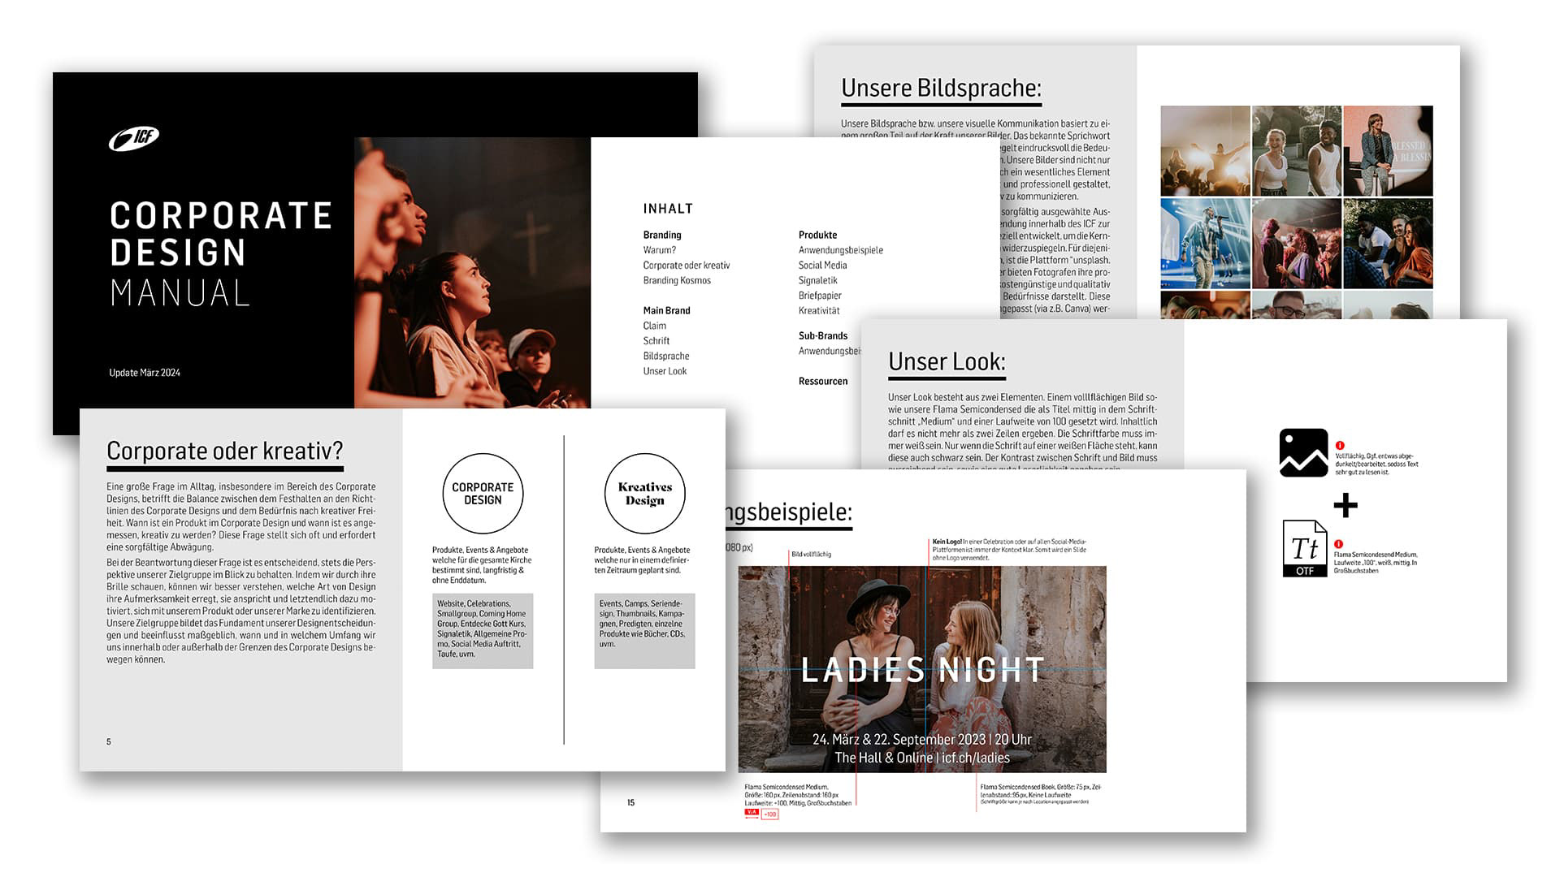Screen dimensions: 1560x877
Task: Click red info marker beside image icon
Action: click(1340, 445)
